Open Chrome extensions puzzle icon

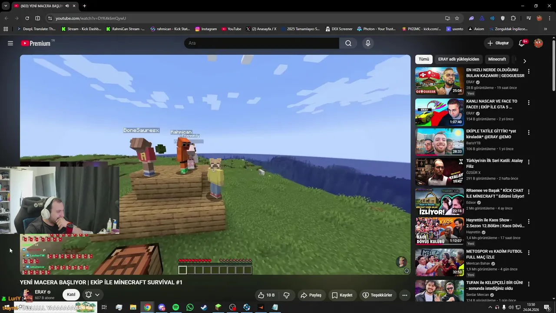pos(513,18)
